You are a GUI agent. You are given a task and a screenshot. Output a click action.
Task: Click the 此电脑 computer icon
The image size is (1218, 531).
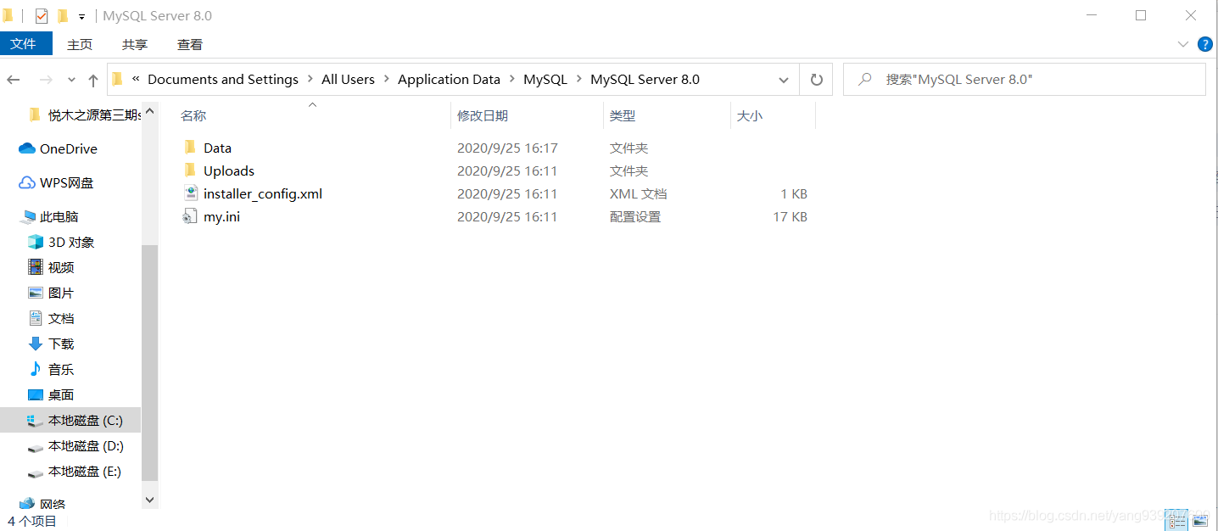(29, 216)
